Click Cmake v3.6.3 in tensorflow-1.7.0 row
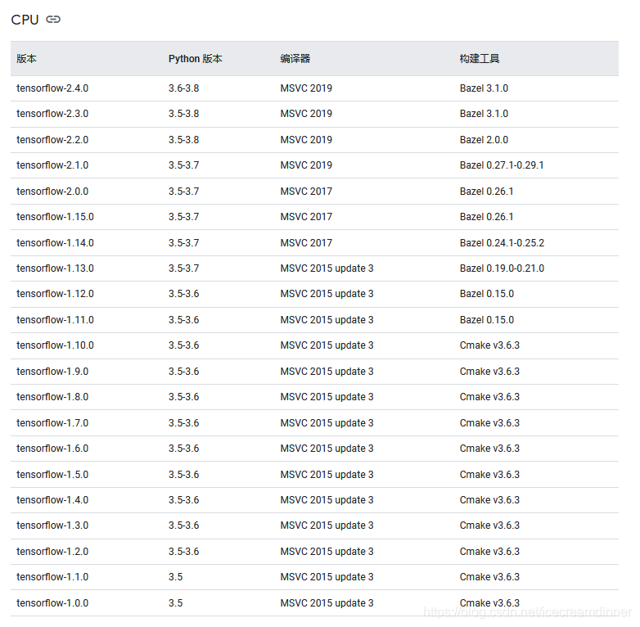This screenshot has height=627, width=640. (x=489, y=422)
